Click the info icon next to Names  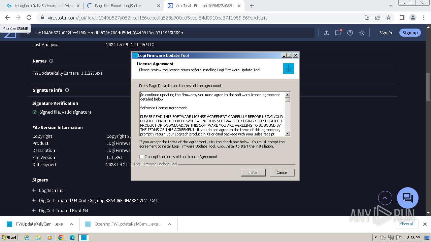tap(51, 61)
